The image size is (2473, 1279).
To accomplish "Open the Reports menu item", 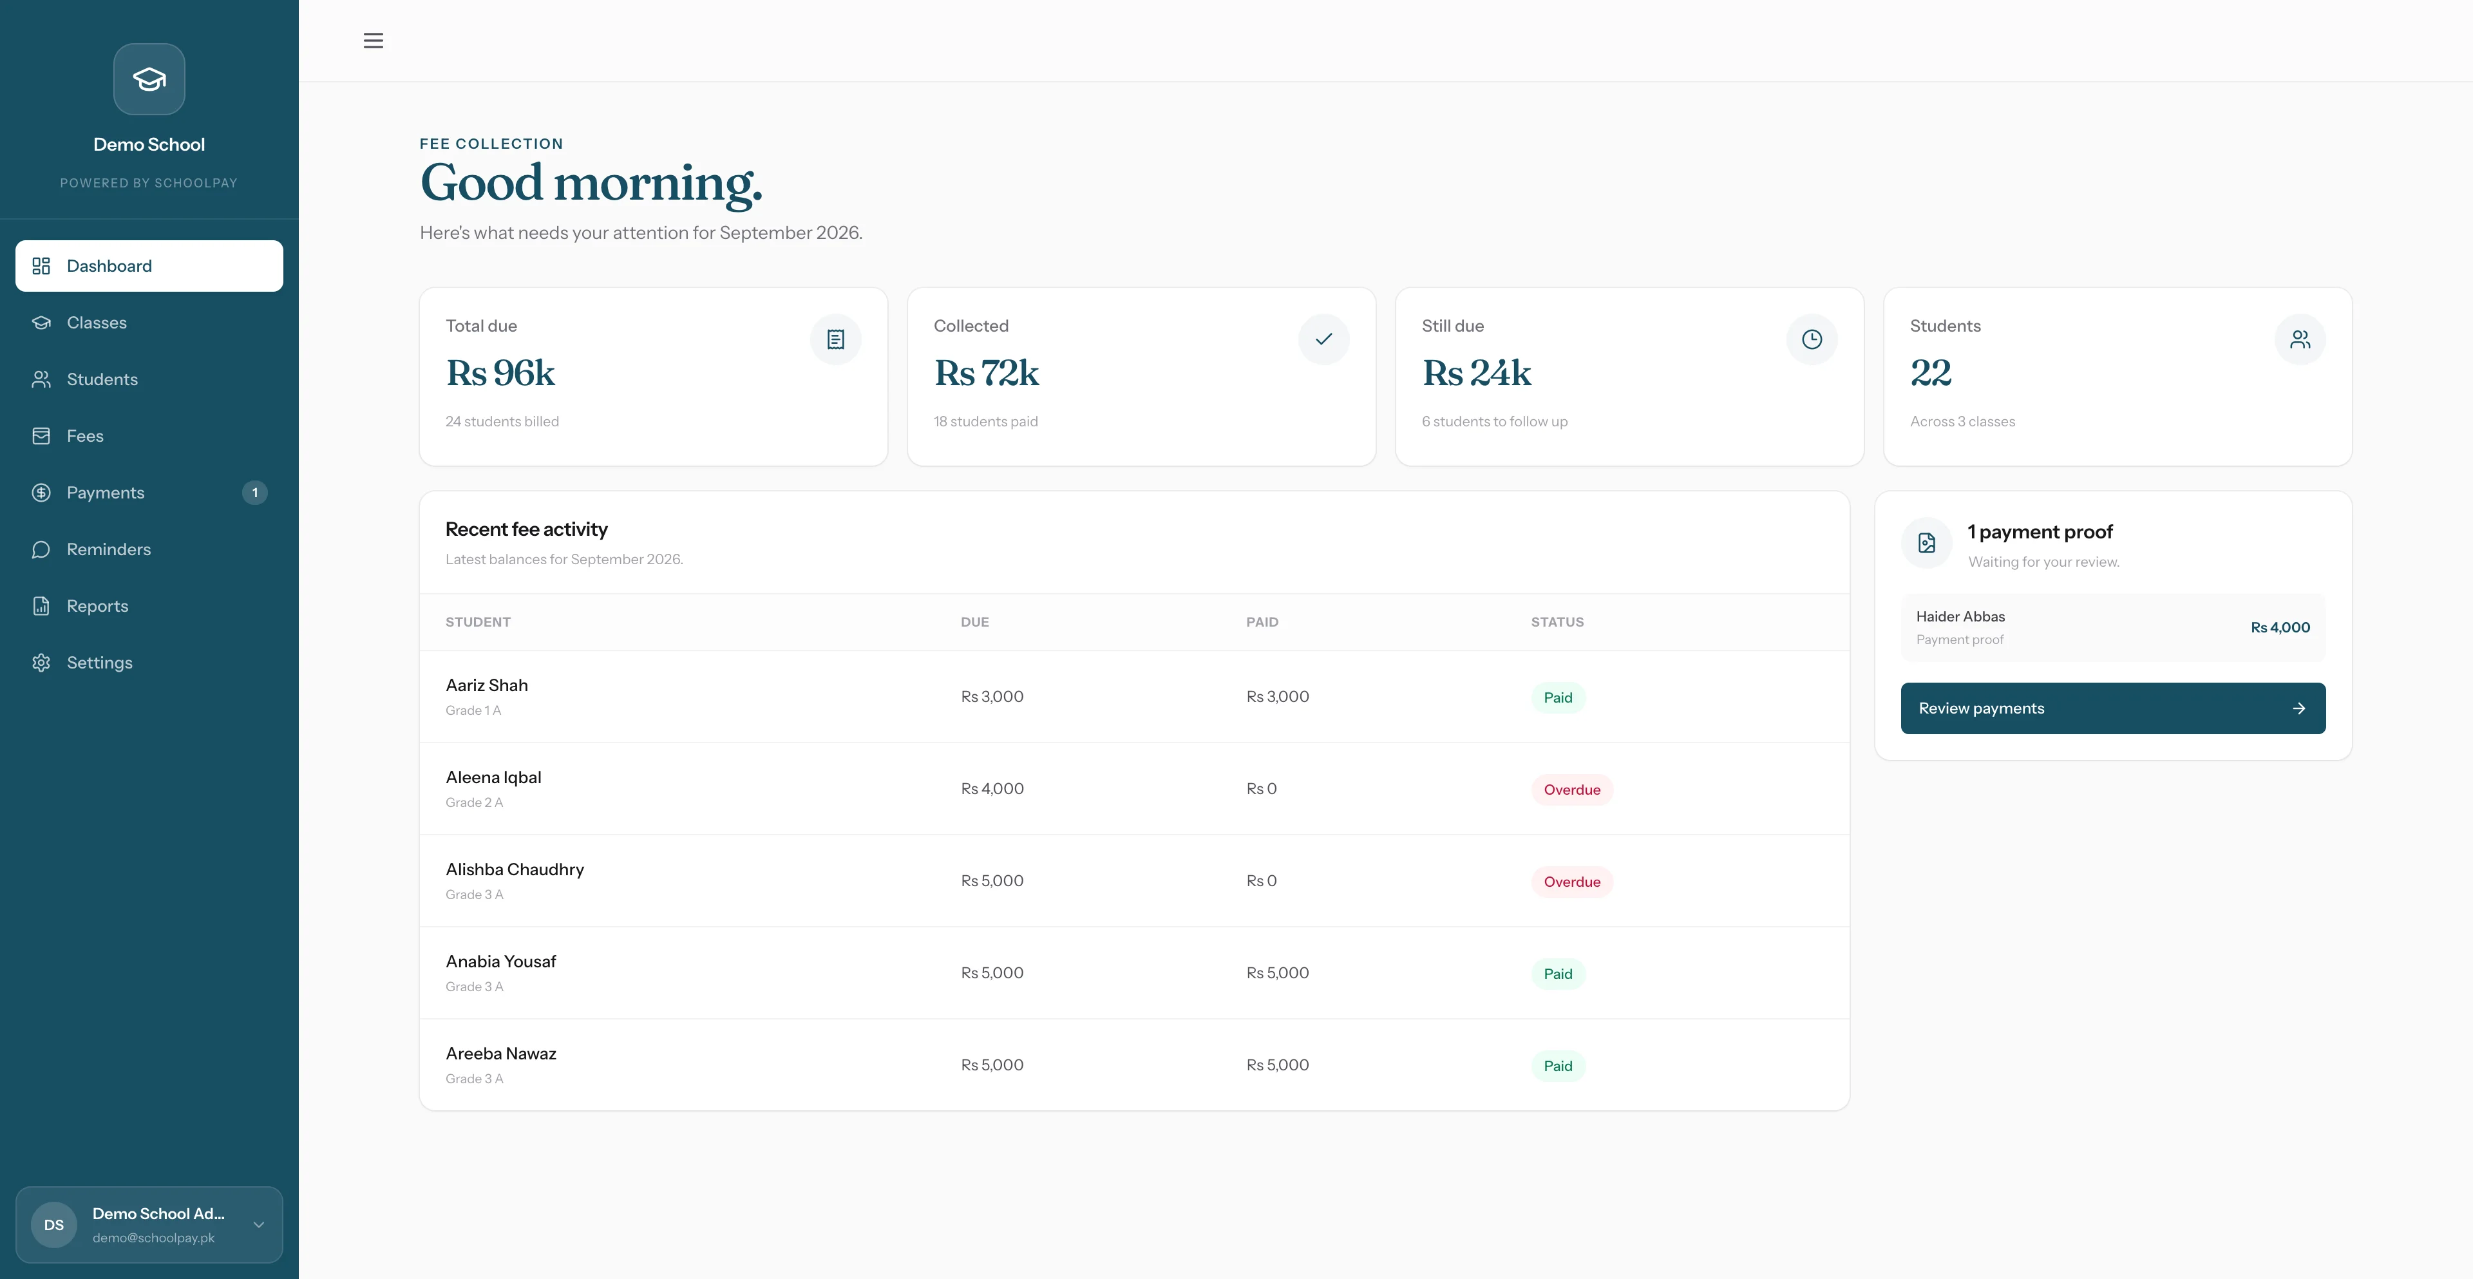I will pos(149,606).
